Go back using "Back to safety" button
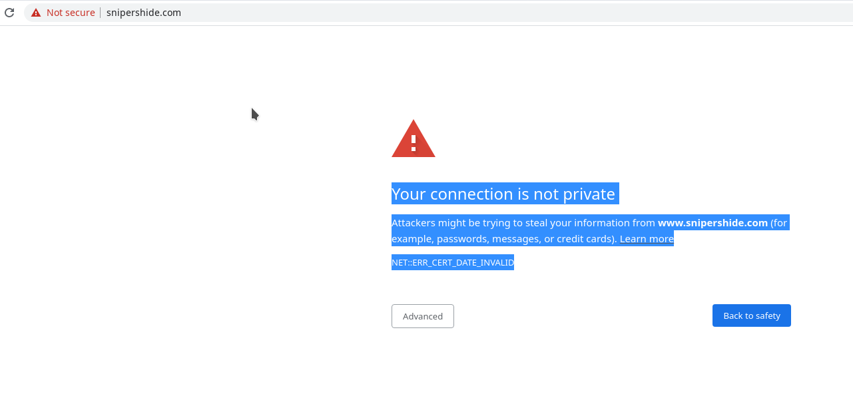853x412 pixels. (x=752, y=315)
